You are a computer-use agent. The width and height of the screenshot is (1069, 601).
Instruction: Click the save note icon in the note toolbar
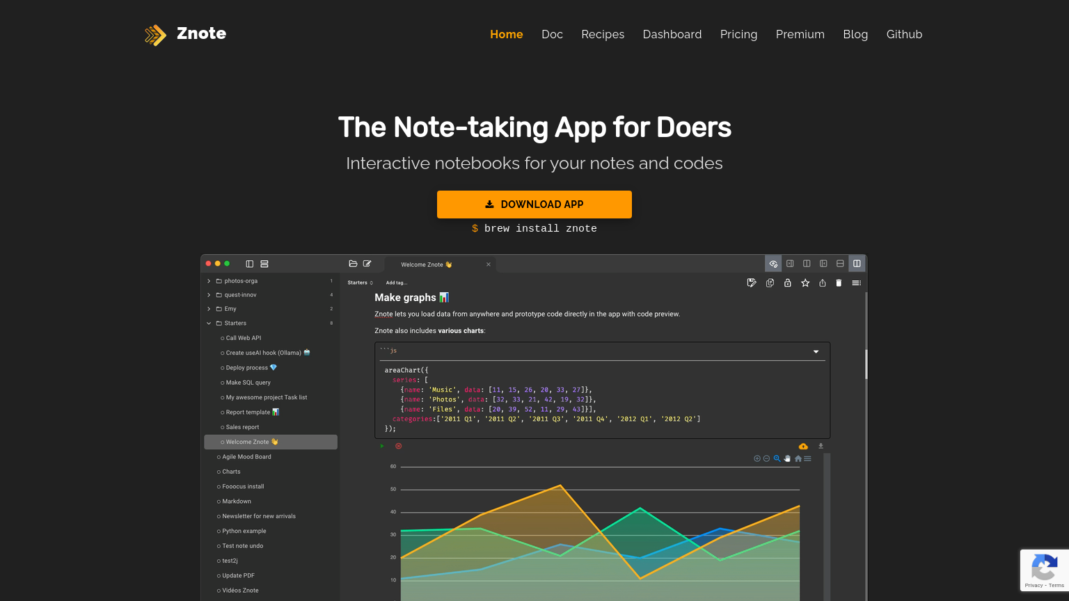[x=752, y=282]
